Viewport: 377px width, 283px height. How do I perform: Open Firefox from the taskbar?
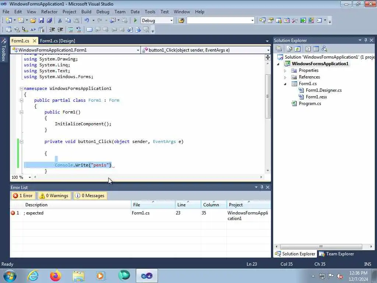coord(56,276)
